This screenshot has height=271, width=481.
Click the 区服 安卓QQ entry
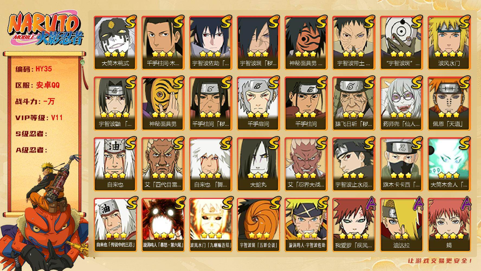tap(37, 85)
